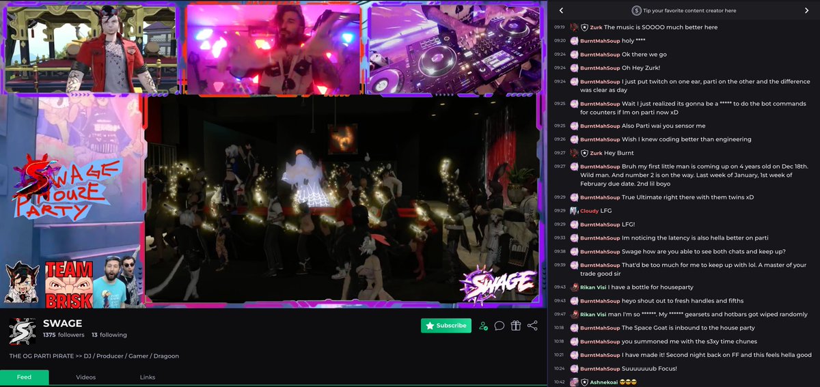The width and height of the screenshot is (820, 387).
Task: Click 'Wish I knew coding better than engineering'
Action: (687, 139)
